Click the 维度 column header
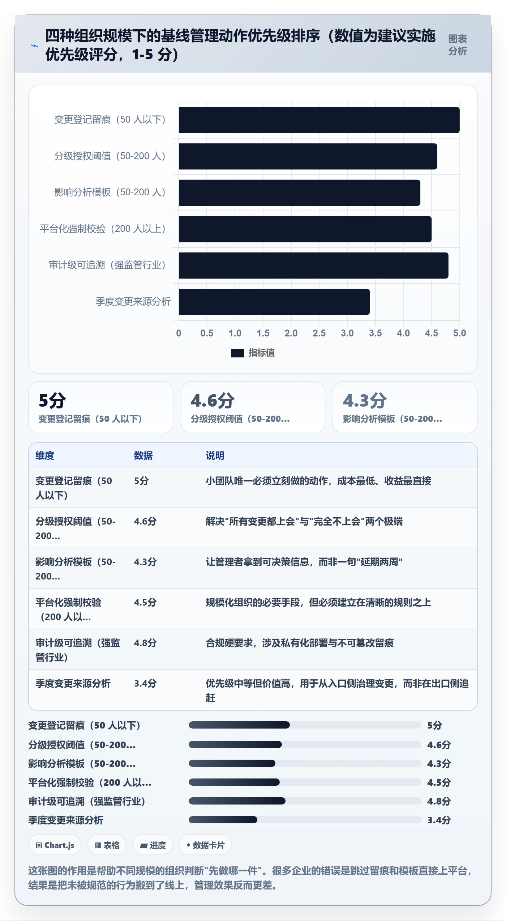Image resolution: width=506 pixels, height=921 pixels. click(45, 455)
